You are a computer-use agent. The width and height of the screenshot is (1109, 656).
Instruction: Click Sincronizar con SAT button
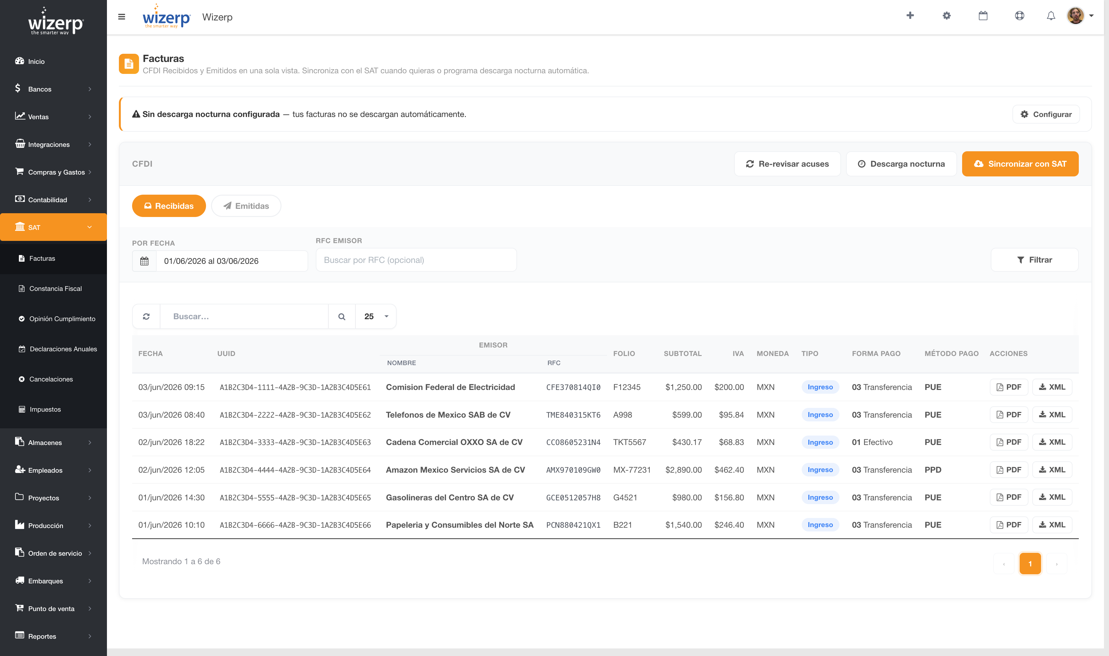pyautogui.click(x=1020, y=164)
